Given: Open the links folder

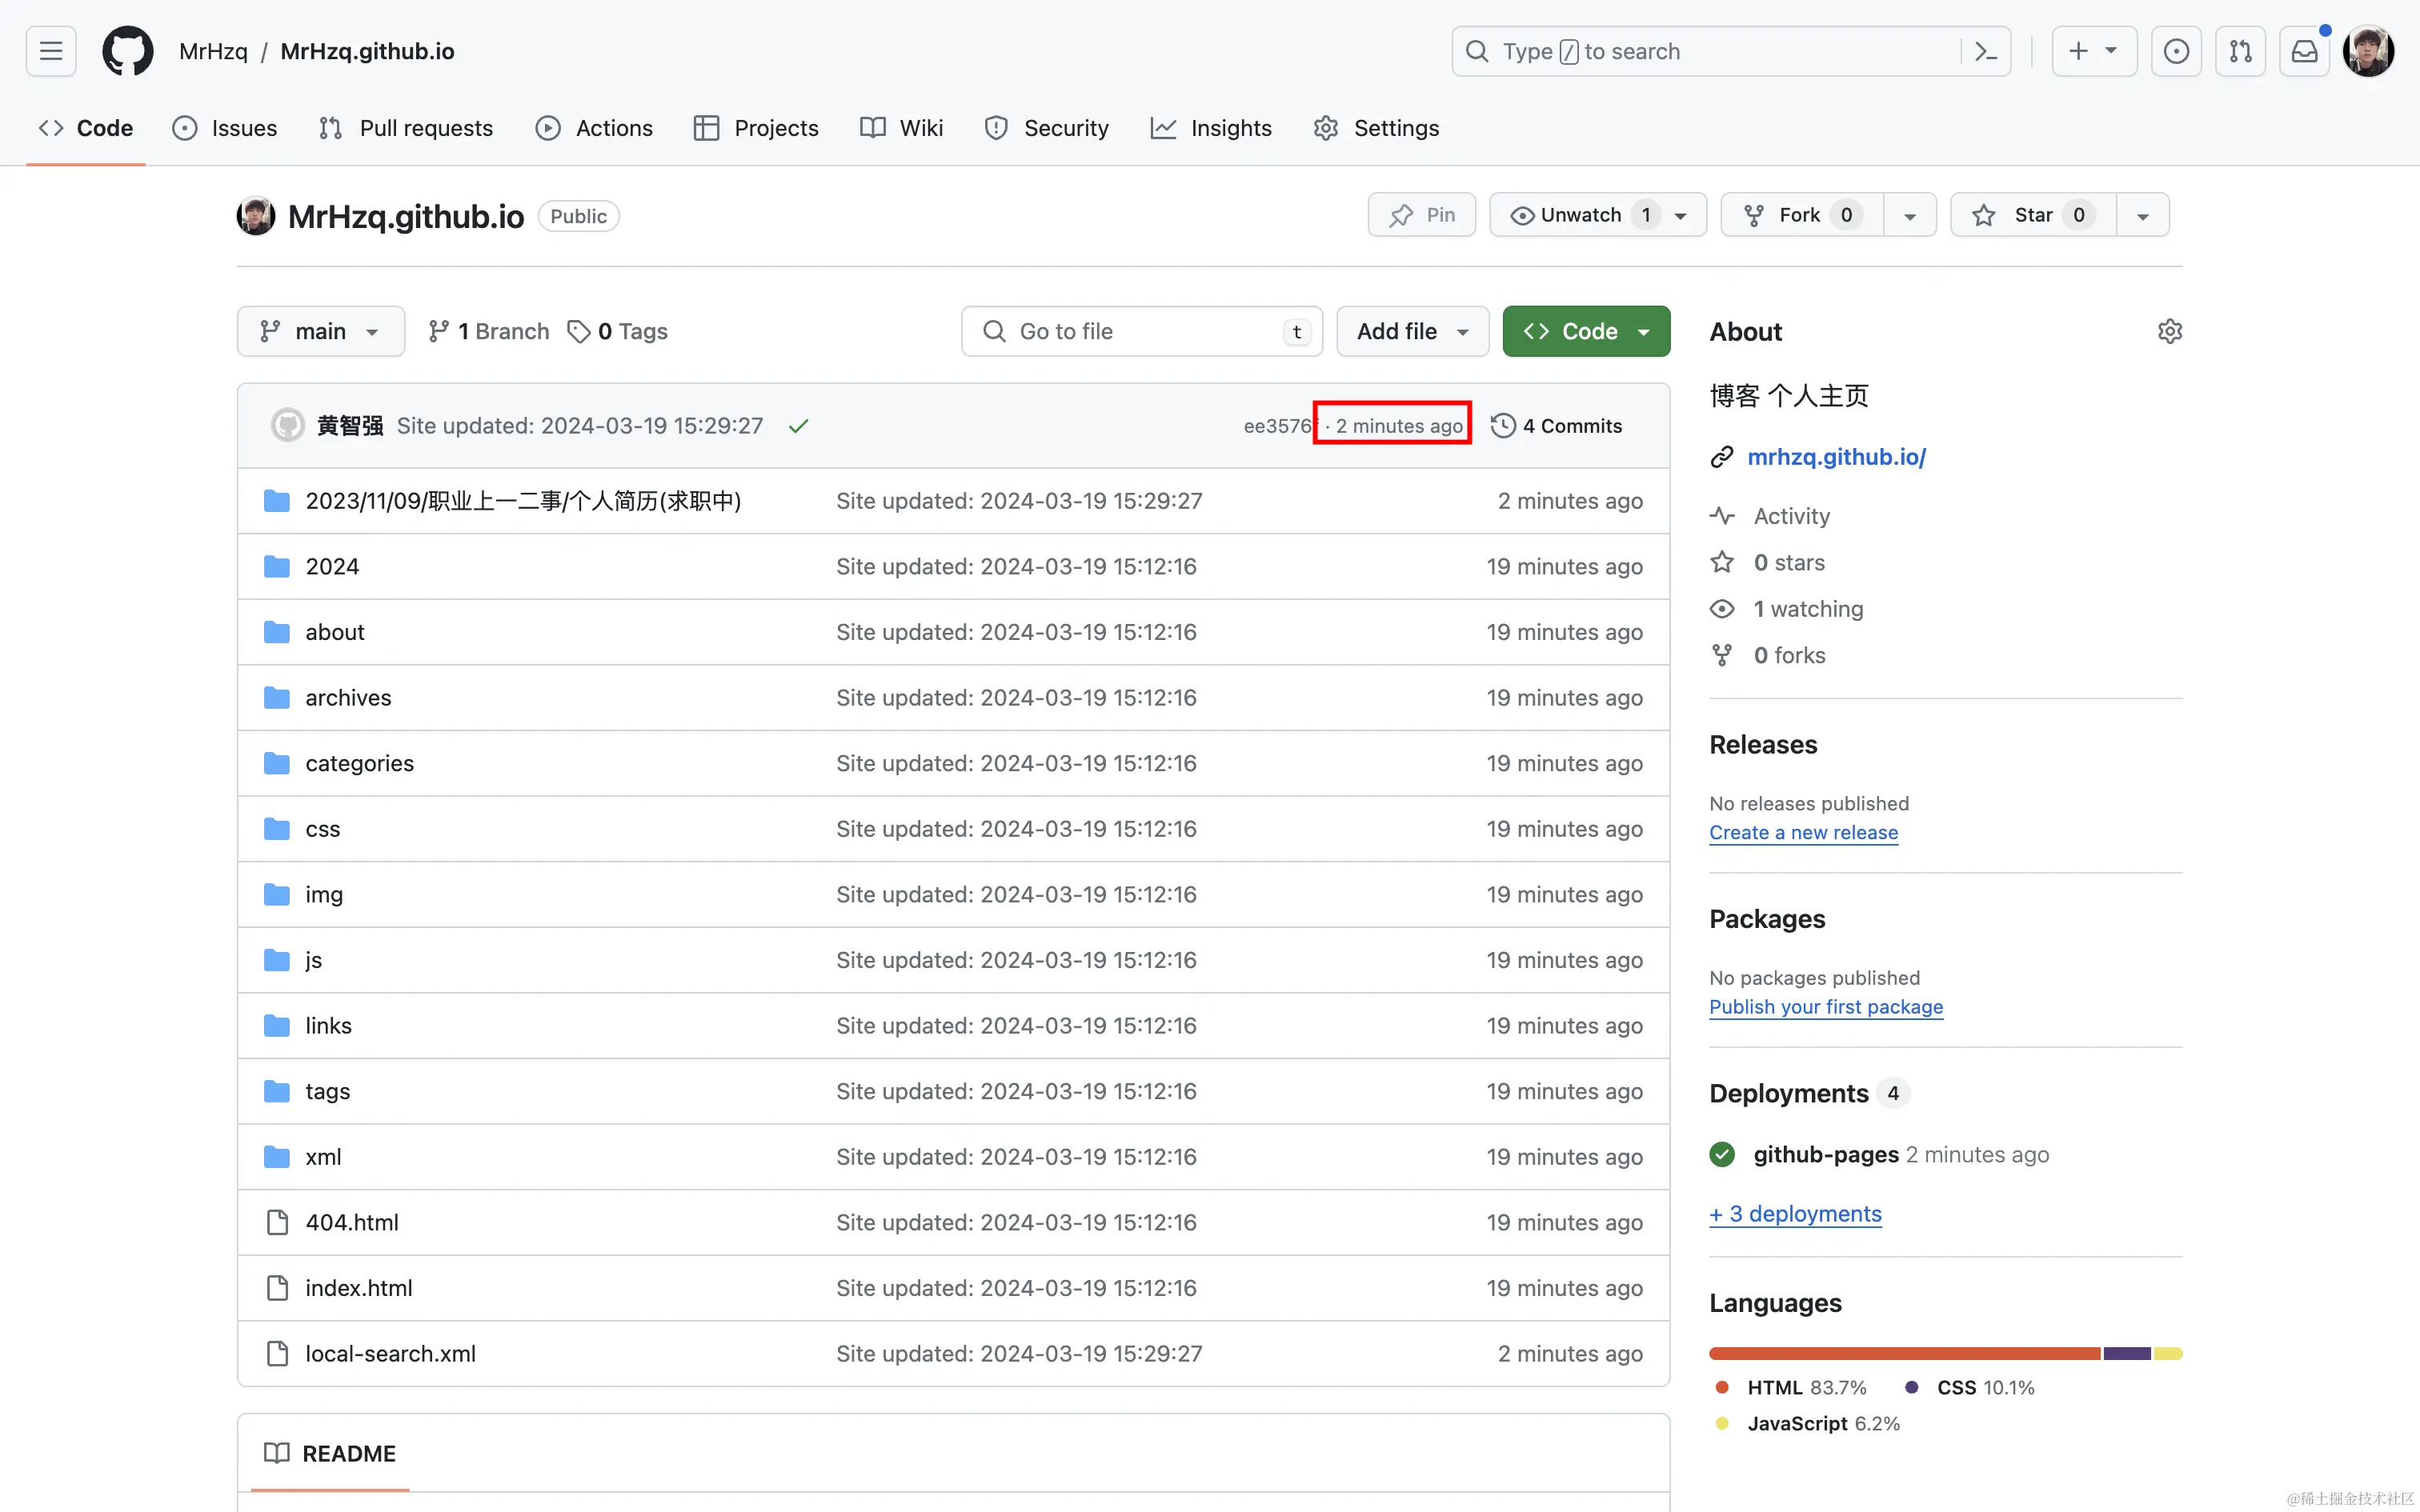Looking at the screenshot, I should pos(328,1025).
